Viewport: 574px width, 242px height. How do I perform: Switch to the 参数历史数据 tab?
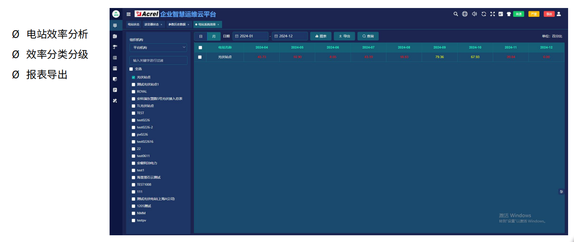177,24
